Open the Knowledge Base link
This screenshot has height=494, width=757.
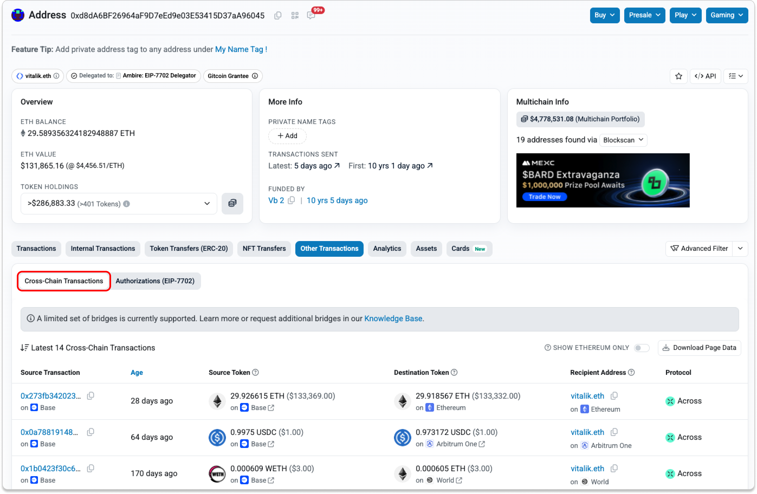point(393,318)
